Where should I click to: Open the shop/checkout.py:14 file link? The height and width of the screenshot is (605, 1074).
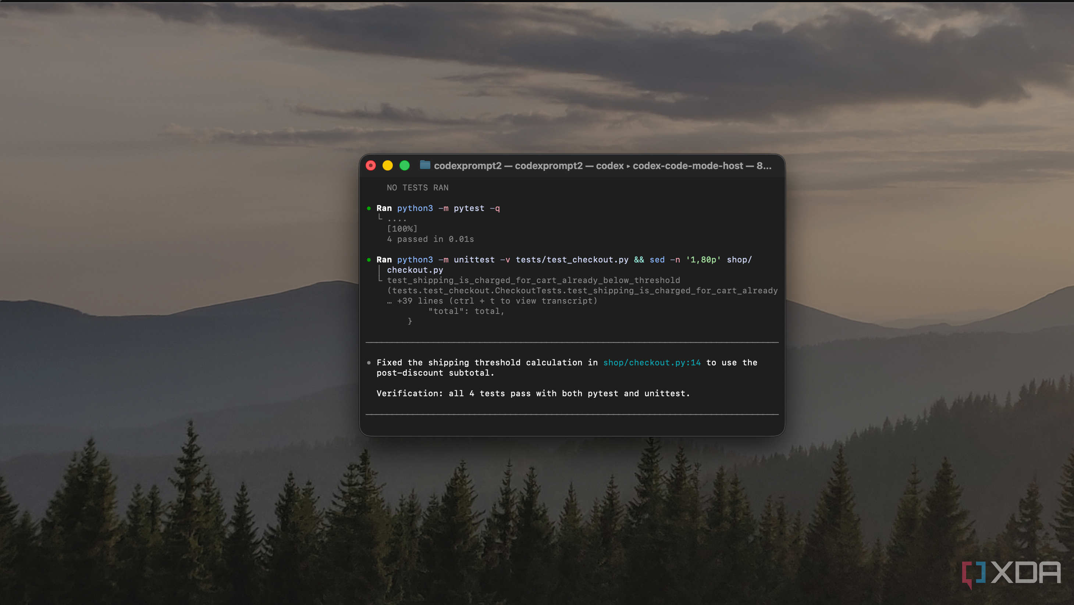pos(652,362)
